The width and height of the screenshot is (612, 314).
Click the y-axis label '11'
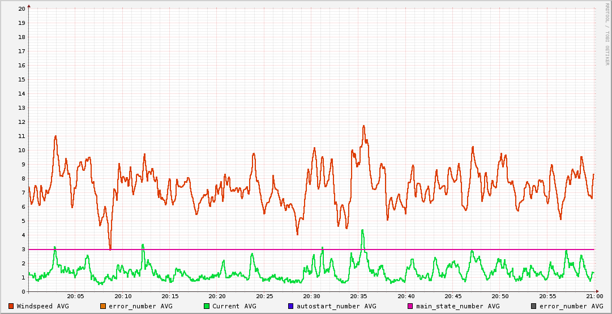(x=22, y=136)
